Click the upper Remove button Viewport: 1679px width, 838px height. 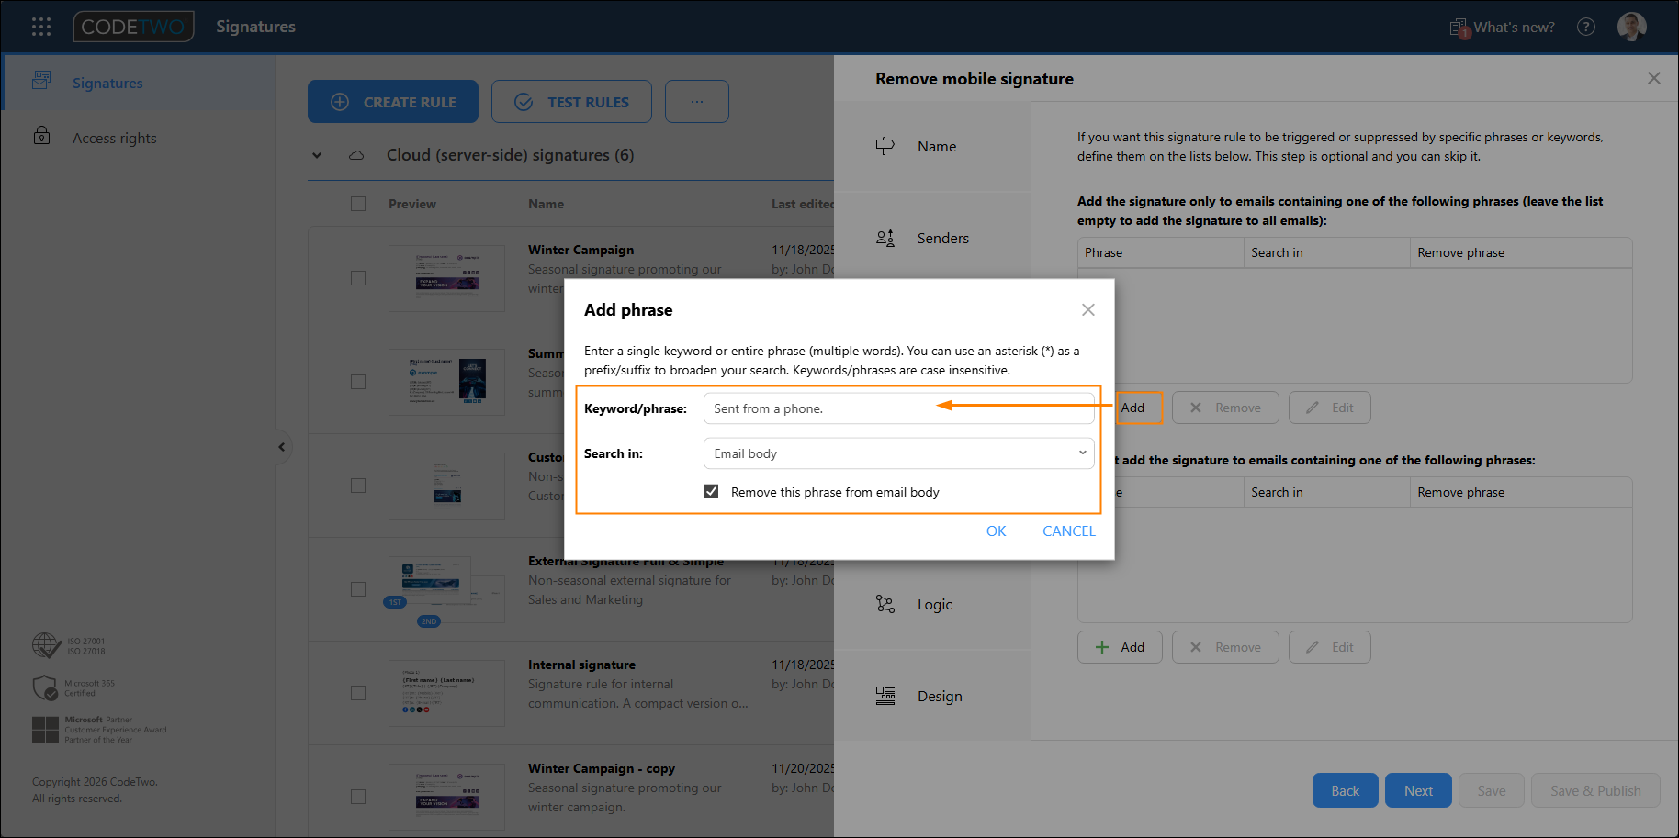pos(1225,408)
